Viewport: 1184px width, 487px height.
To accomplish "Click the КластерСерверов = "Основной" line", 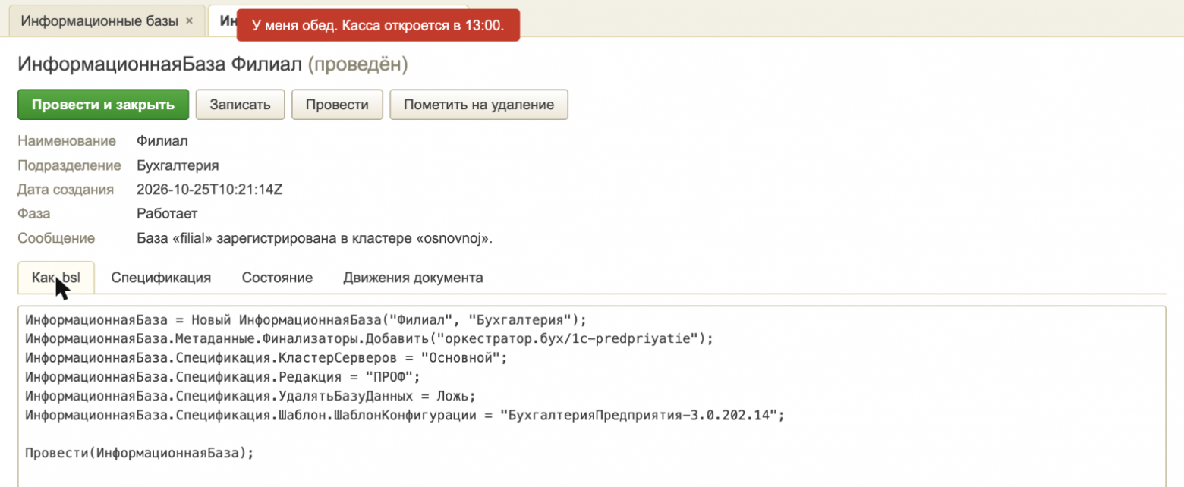I will click(x=266, y=357).
